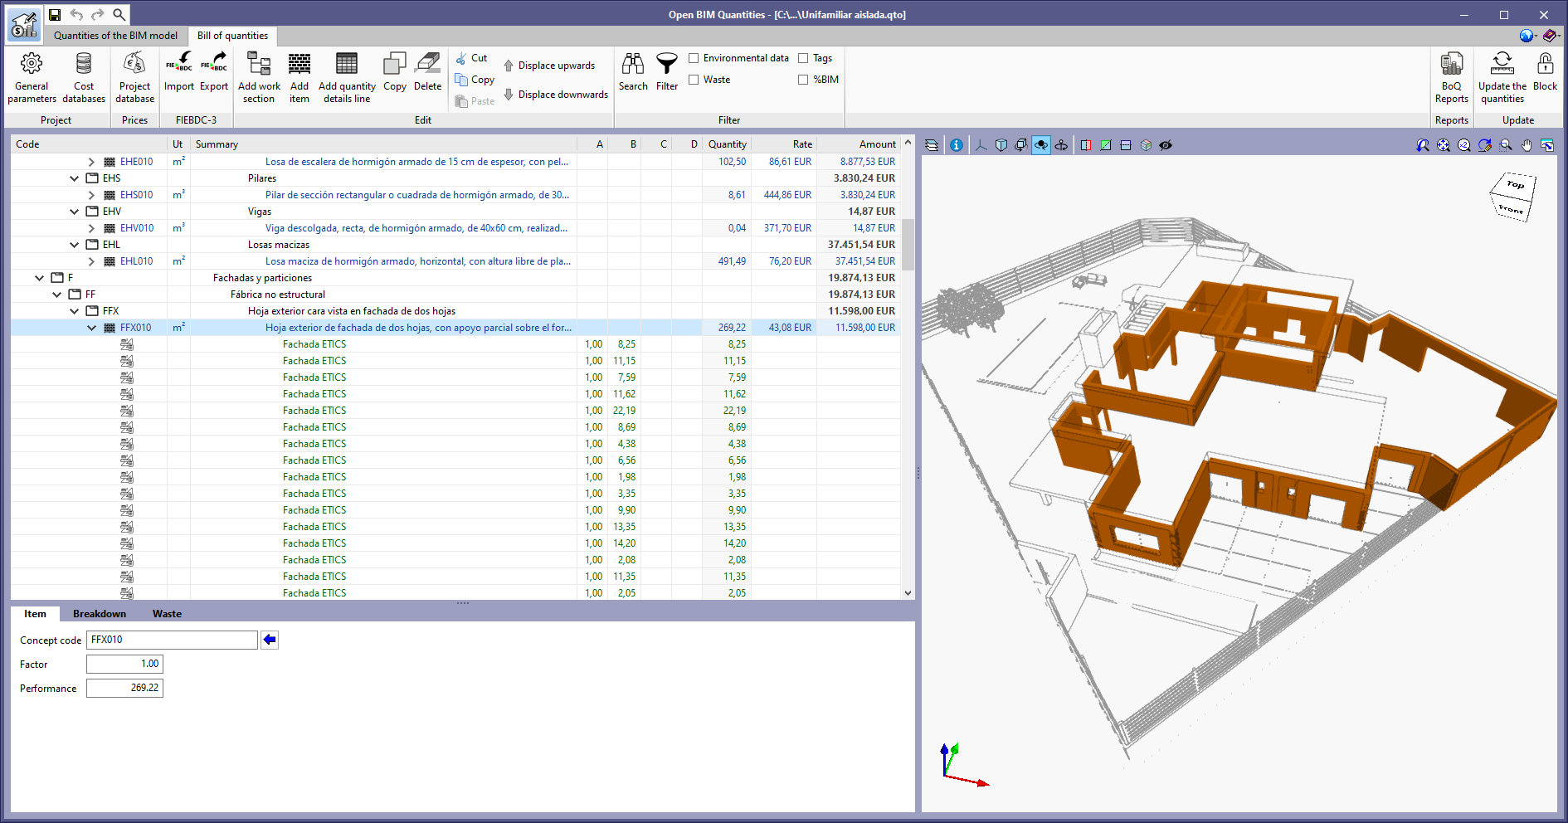Add a quantity details line
The image size is (1568, 823).
click(x=347, y=78)
